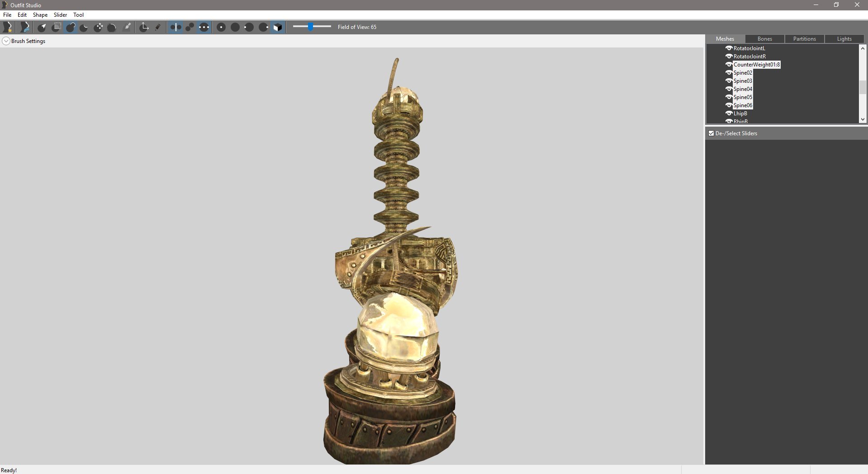Viewport: 868px width, 474px height.
Task: Click the Outfit Studio title bar icon
Action: coord(5,5)
